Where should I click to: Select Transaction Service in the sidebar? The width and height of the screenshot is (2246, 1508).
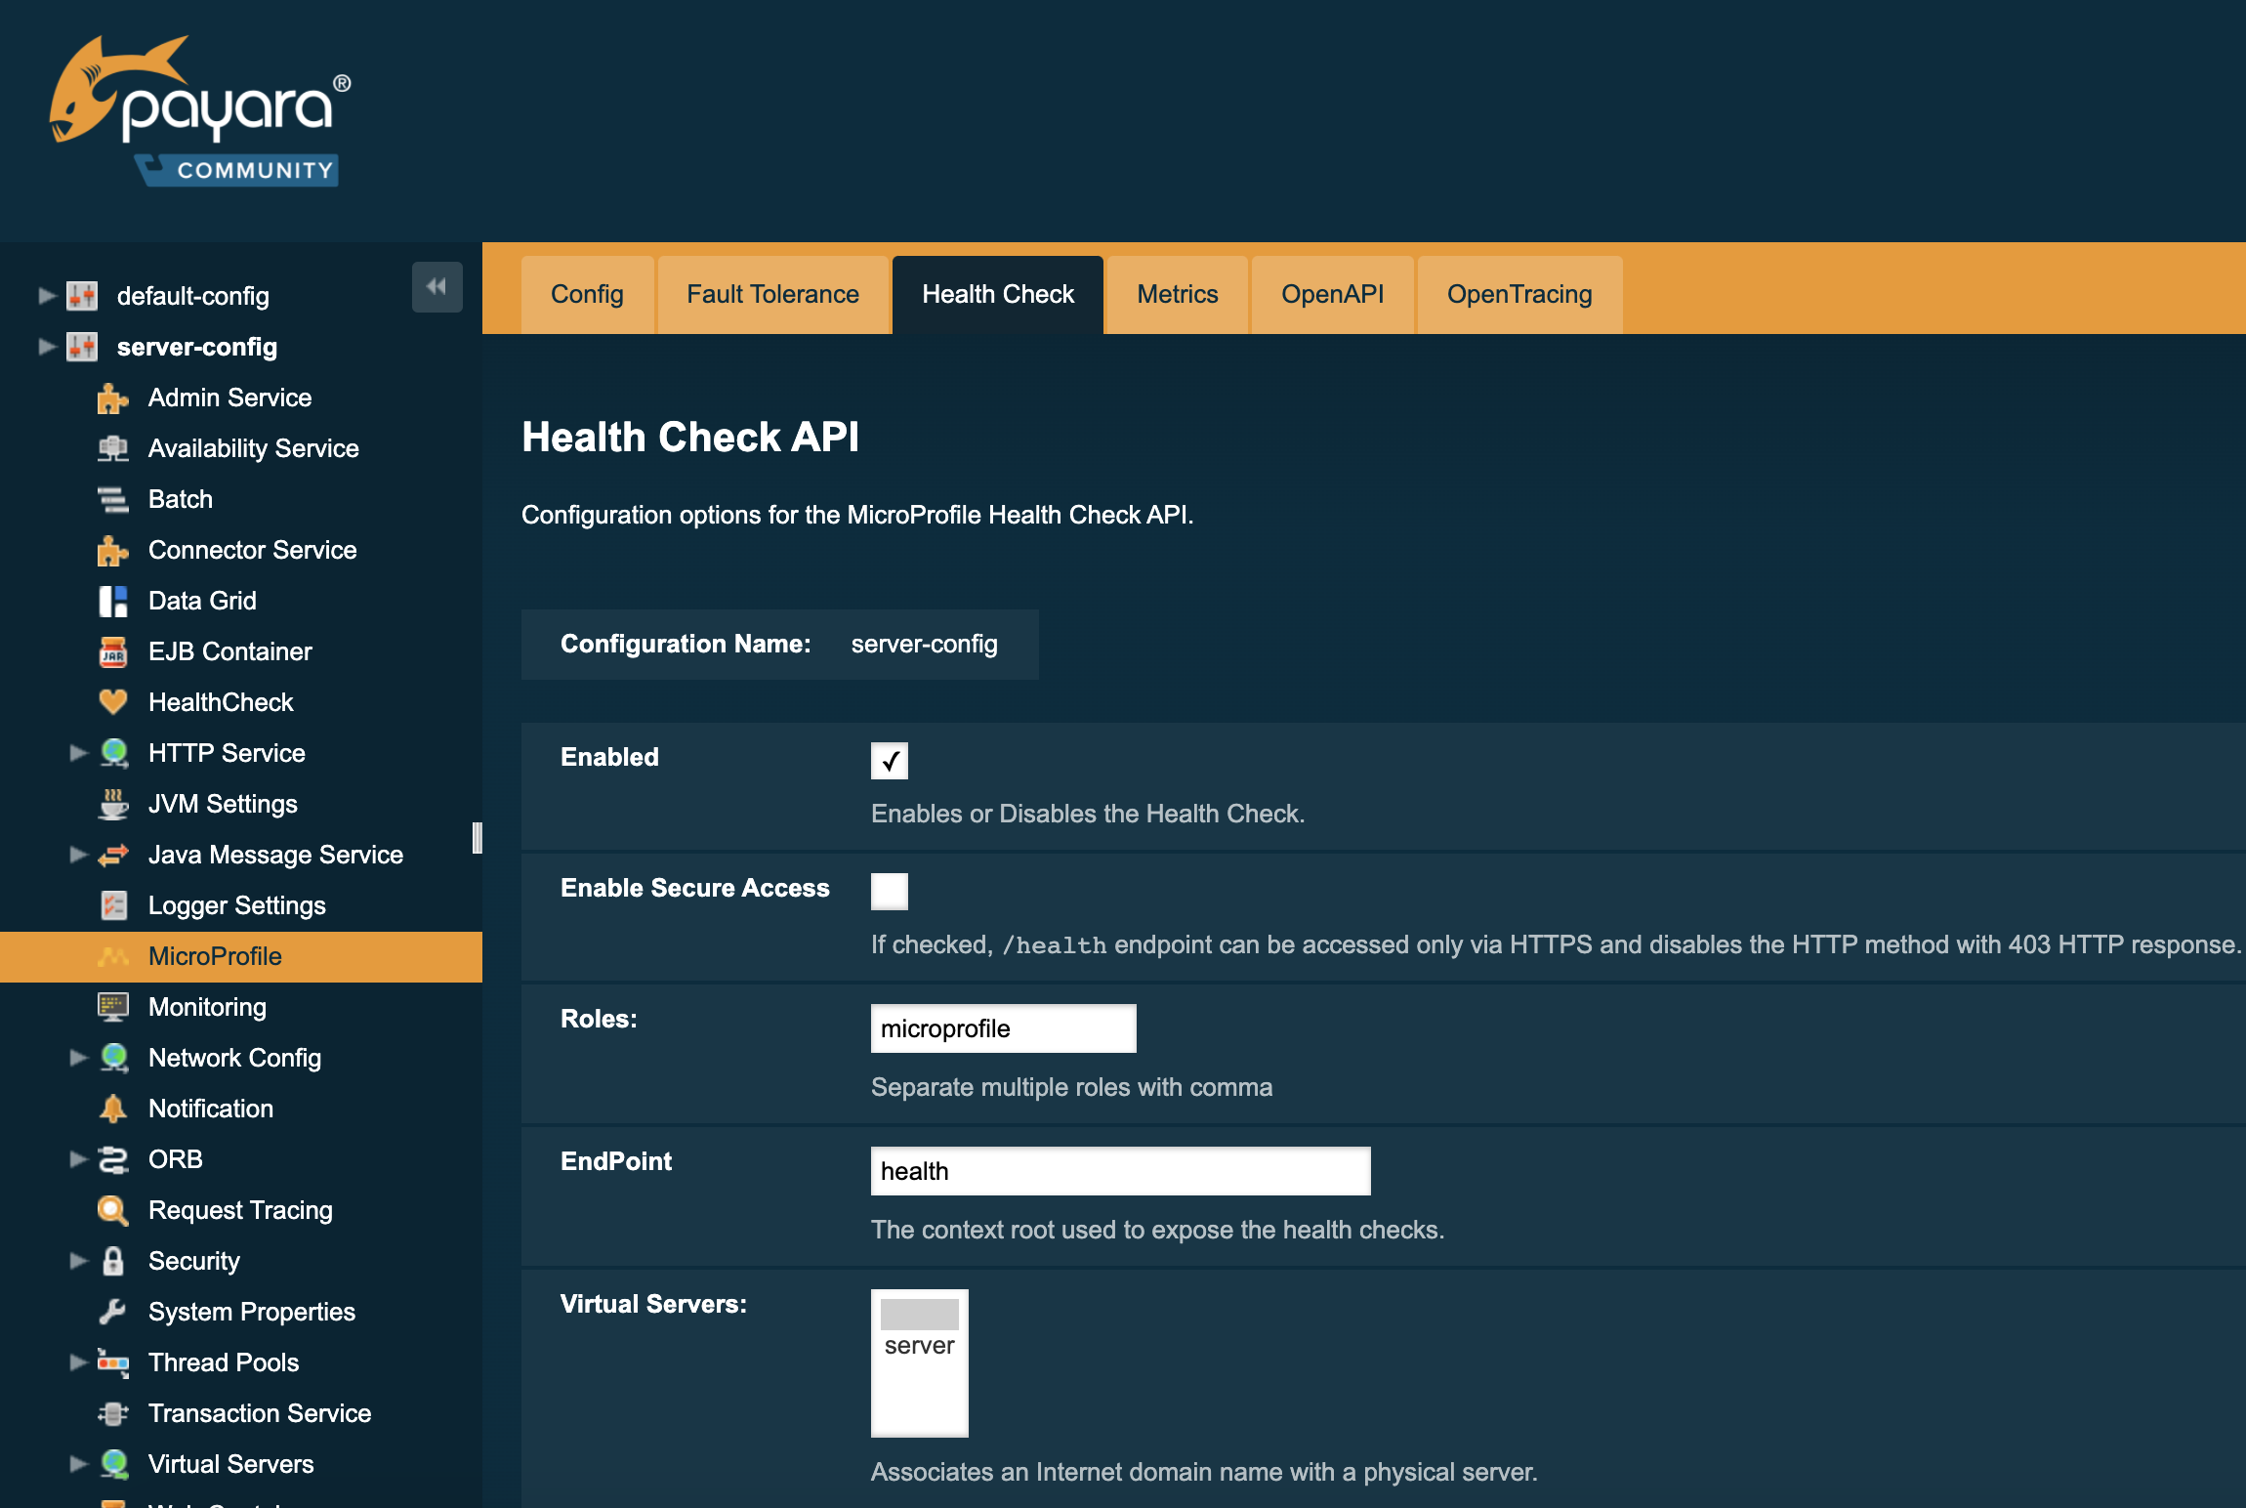[x=259, y=1413]
